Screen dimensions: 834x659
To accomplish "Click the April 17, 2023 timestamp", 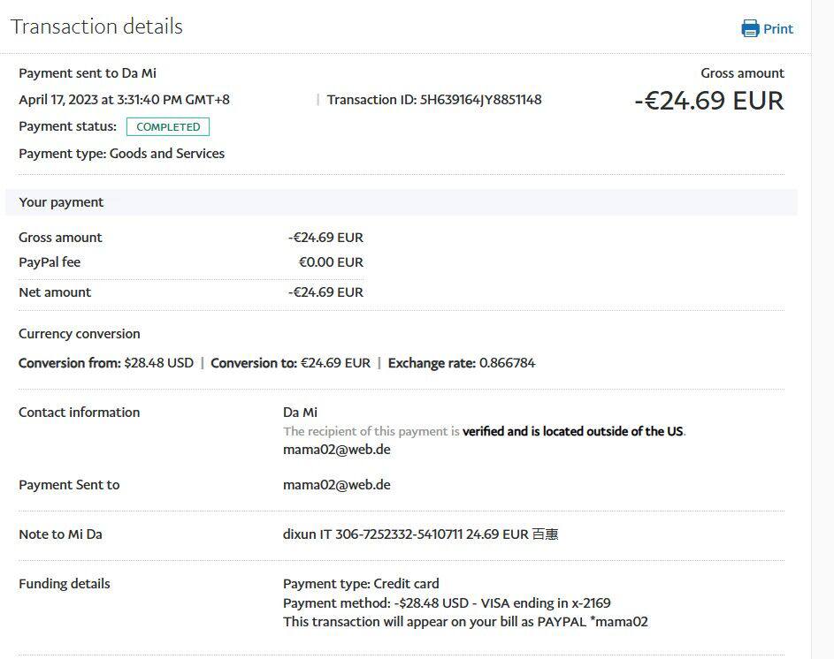I will click(x=124, y=100).
